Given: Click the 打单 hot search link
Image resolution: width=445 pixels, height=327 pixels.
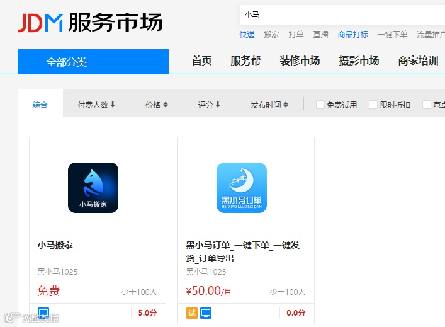Looking at the screenshot, I should tap(296, 35).
